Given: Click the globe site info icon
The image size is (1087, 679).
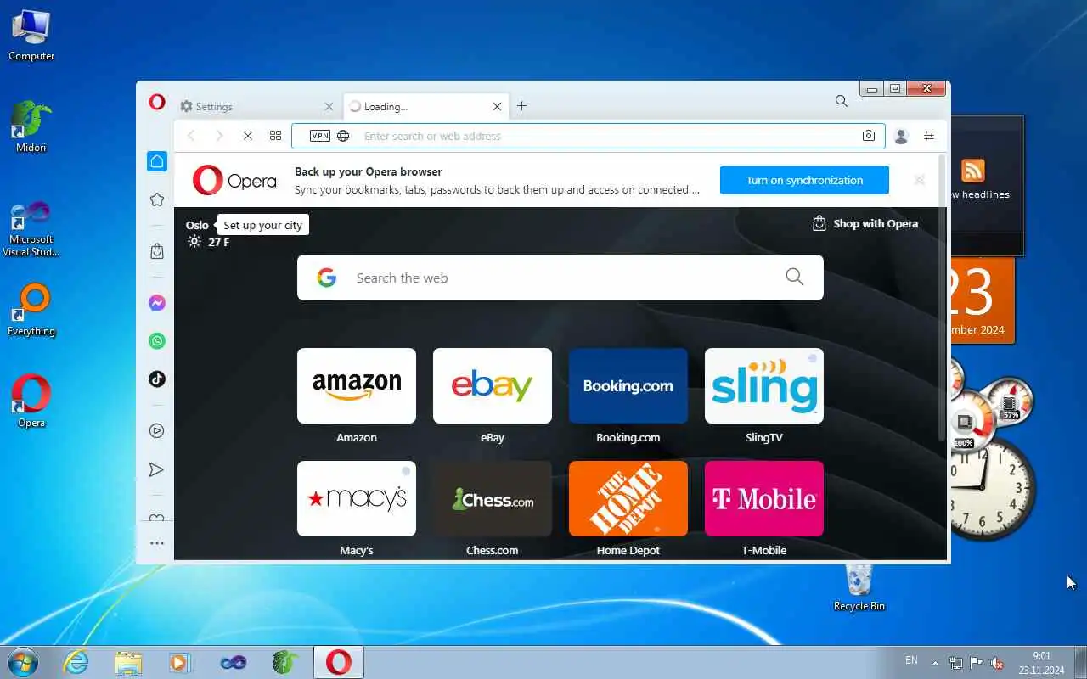Looking at the screenshot, I should pos(343,136).
